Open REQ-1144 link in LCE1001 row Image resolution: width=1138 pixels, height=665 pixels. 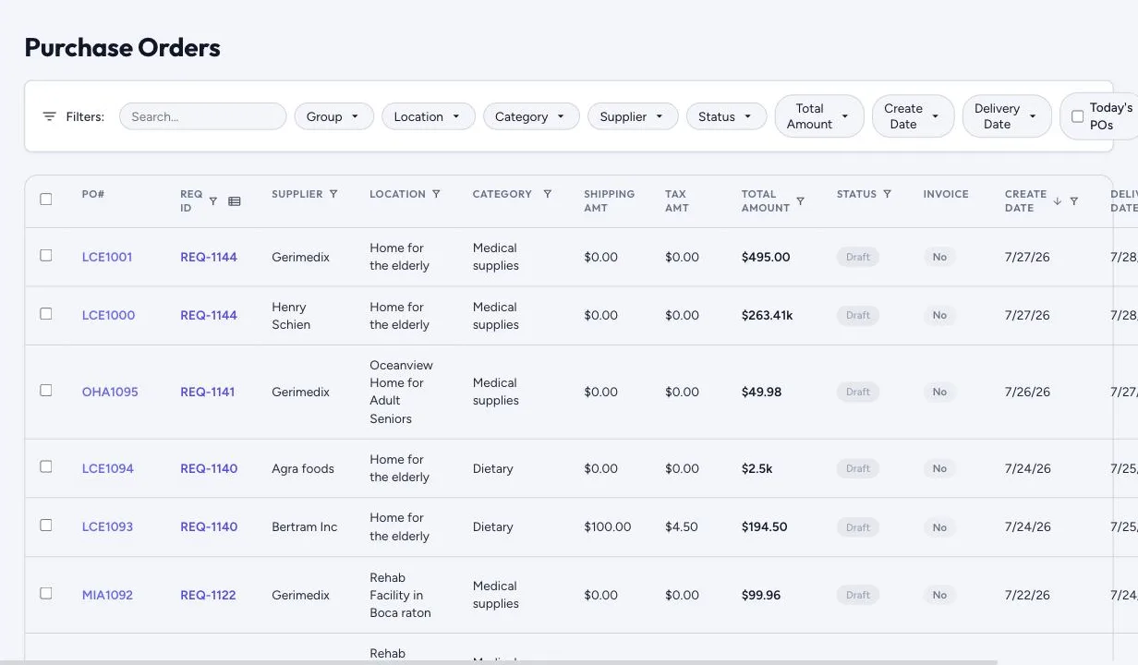click(209, 257)
